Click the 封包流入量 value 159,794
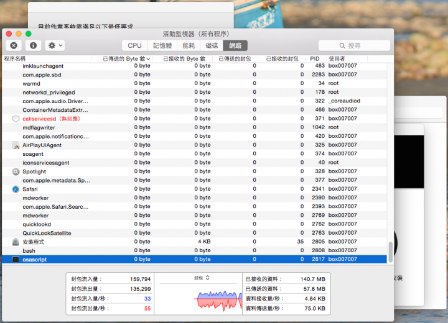This screenshot has height=323, width=448. 140,279
